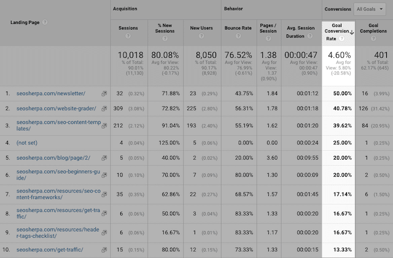
Task: Select the 126 goal completions cell
Action: pos(364,109)
